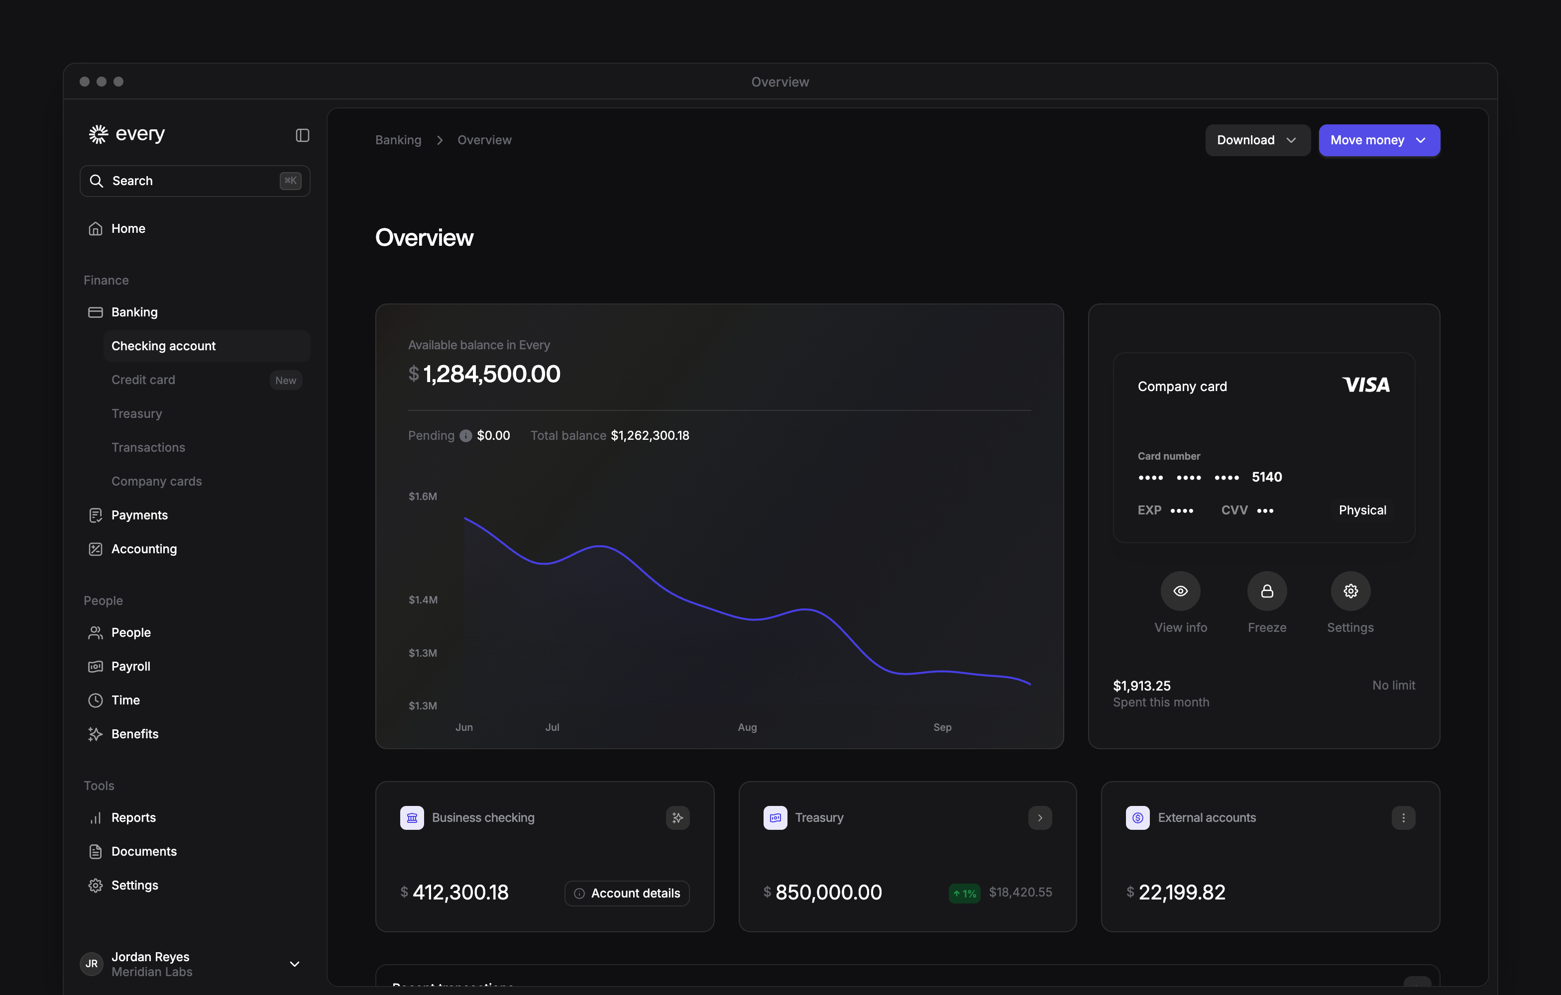Screen dimensions: 1561x995
Task: Click the Physical card type badge
Action: tap(1362, 510)
